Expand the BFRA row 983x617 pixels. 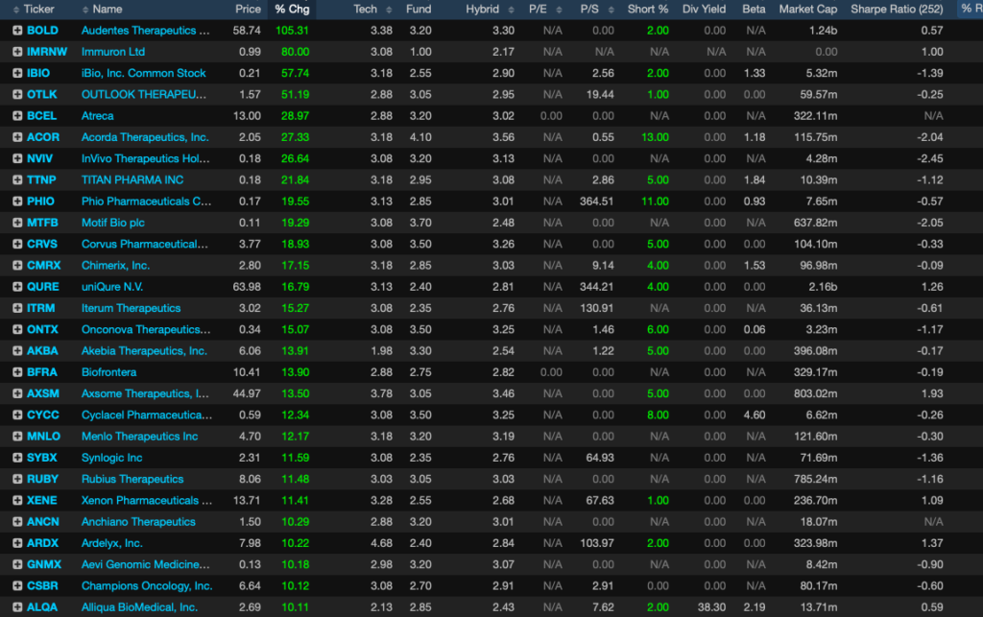(17, 371)
